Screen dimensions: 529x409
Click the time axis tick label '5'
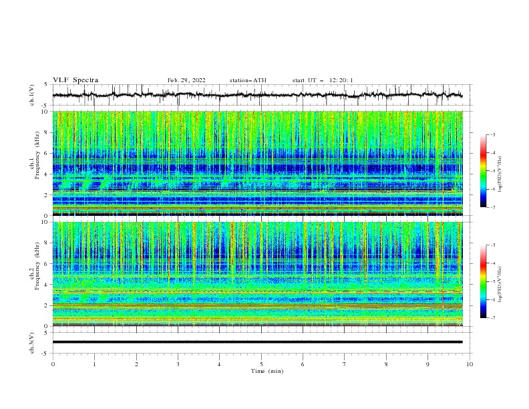coord(261,364)
